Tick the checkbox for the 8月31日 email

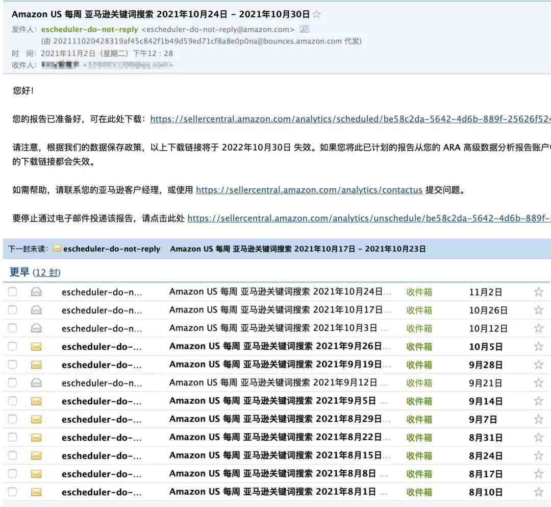[12, 438]
